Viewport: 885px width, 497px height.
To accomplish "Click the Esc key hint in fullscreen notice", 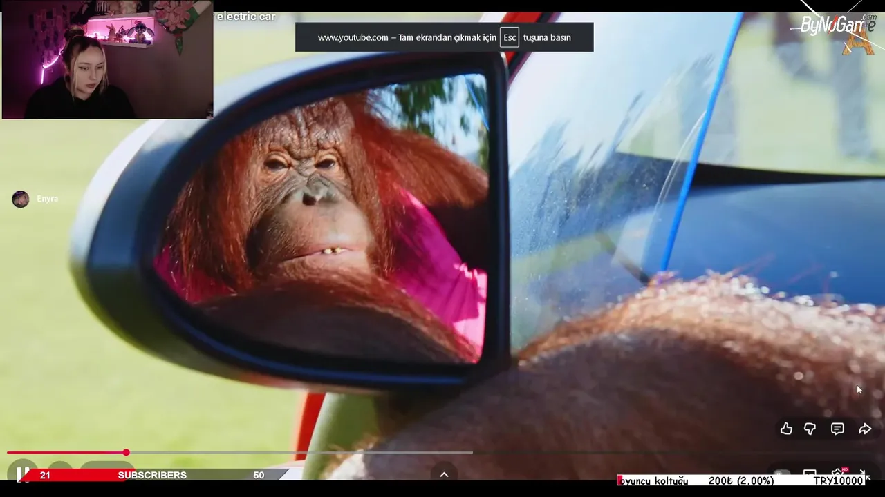I will click(510, 37).
